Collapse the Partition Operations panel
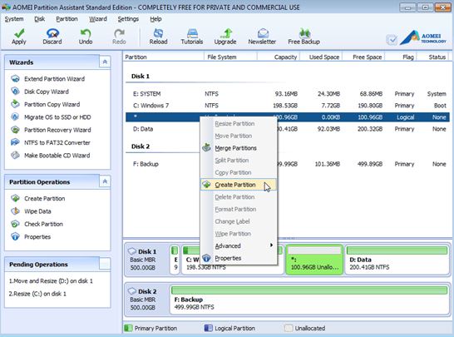Image resolution: width=454 pixels, height=337 pixels. coord(105,181)
